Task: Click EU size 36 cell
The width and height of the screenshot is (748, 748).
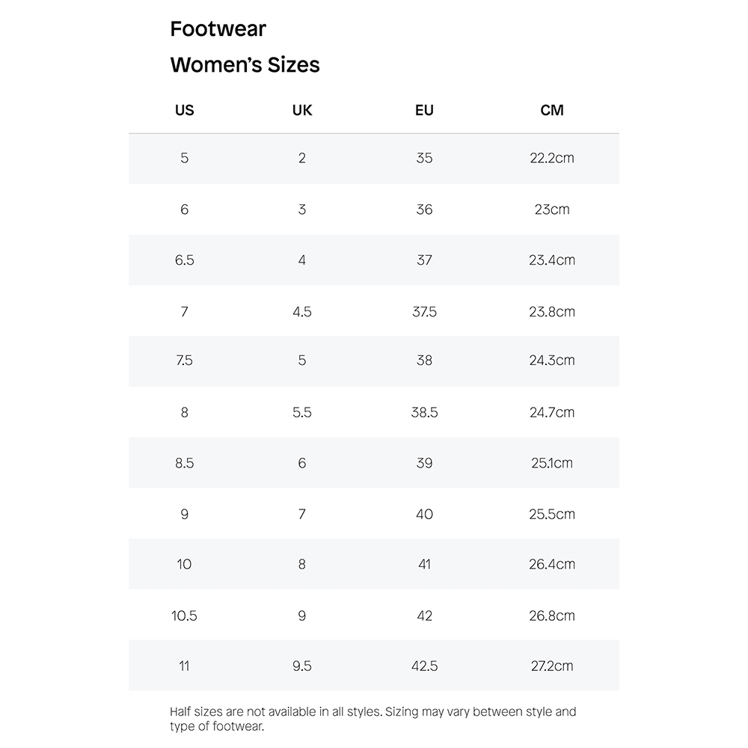Action: (x=424, y=209)
